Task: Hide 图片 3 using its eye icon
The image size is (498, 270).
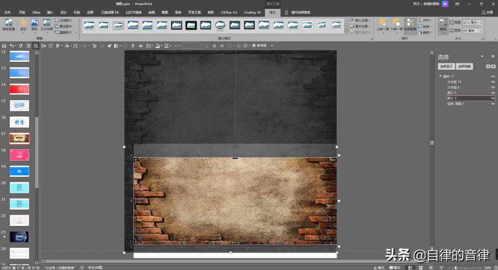Action: click(x=493, y=98)
